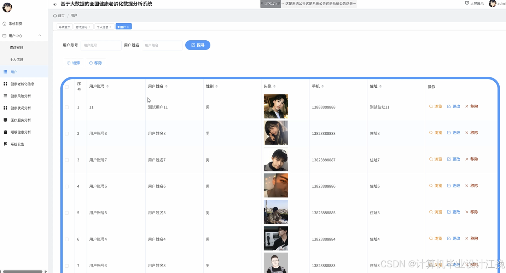The width and height of the screenshot is (506, 273).
Task: Click the profile avatar above the sidebar
Action: point(7,7)
